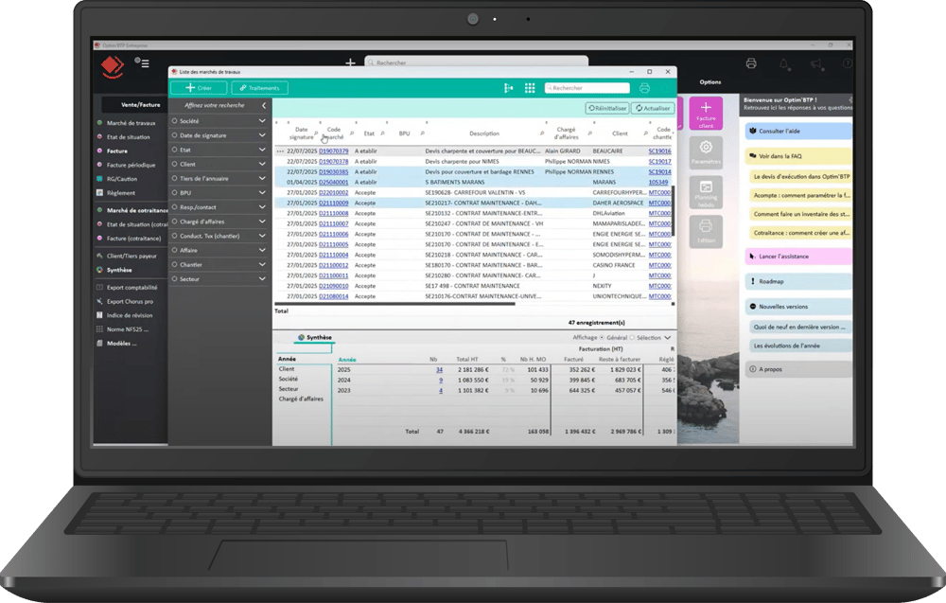The width and height of the screenshot is (946, 603).
Task: Select Secteur in the synthesis grouping list
Action: [x=289, y=389]
